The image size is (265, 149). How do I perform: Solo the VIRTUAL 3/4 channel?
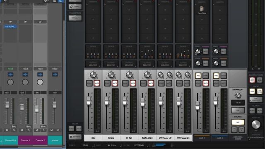179,83
